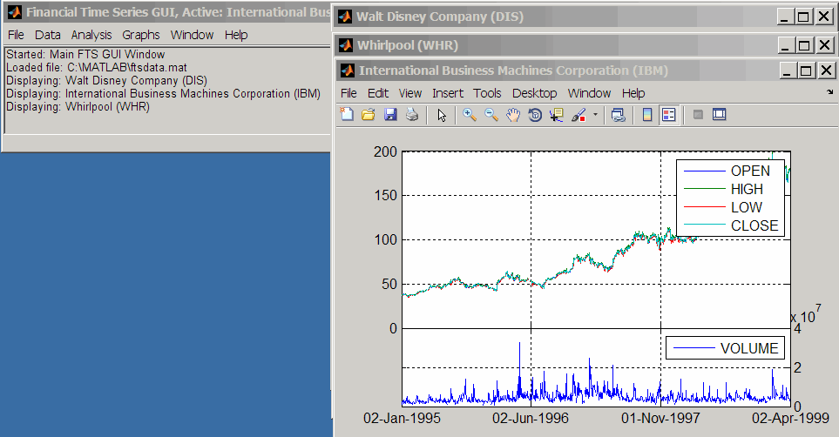Minimize the Whirlpool (WHR) window

click(785, 45)
